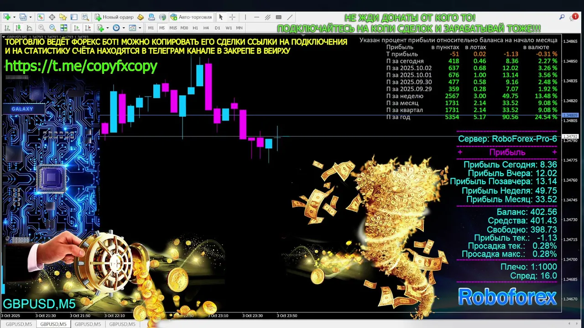584x328 pixels.
Task: Click the 'Сервер: RoboForex-Pro-6' label
Action: coord(507,139)
